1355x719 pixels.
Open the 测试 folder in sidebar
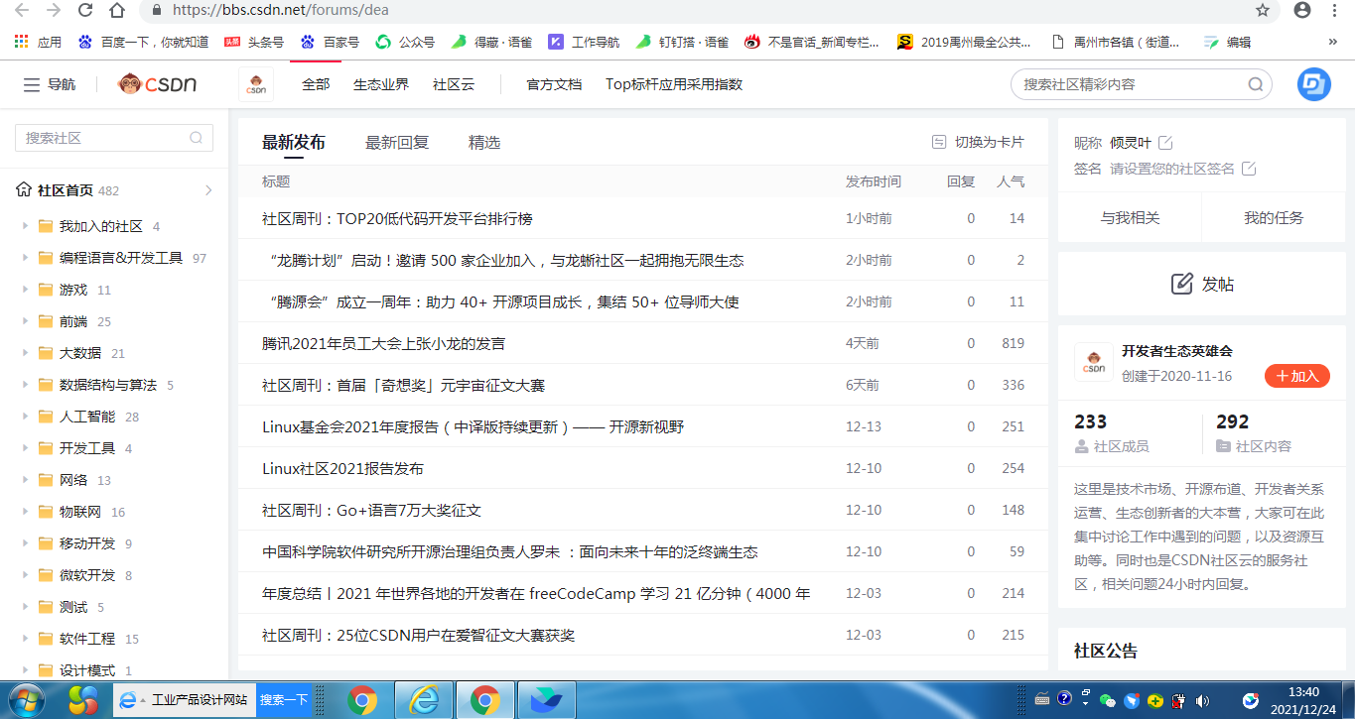73,607
